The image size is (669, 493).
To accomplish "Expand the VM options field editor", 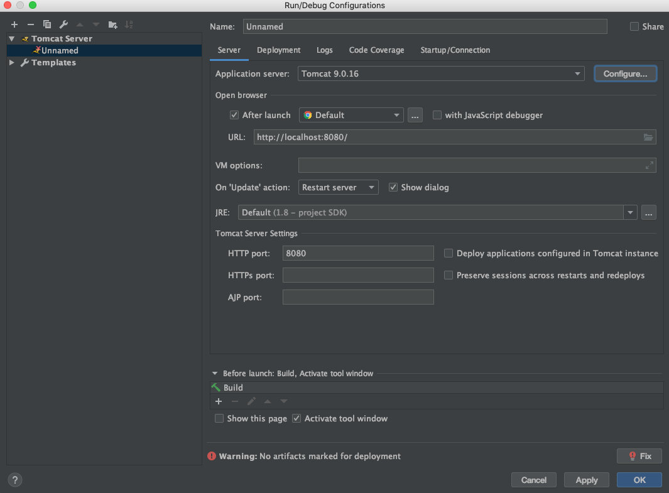I will [x=650, y=165].
